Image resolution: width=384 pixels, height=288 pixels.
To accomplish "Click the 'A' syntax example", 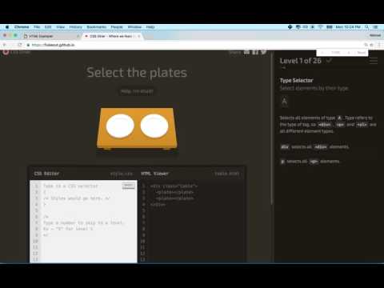I will (285, 102).
